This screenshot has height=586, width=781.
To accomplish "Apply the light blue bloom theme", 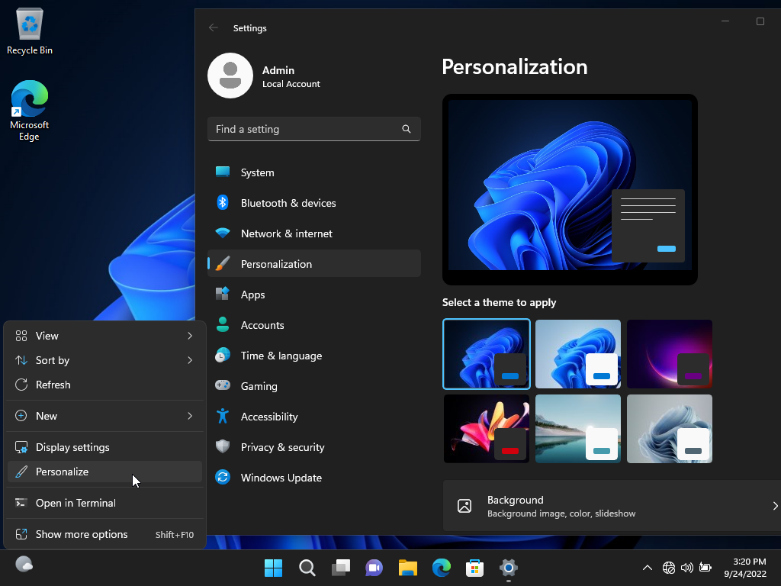I will click(578, 354).
